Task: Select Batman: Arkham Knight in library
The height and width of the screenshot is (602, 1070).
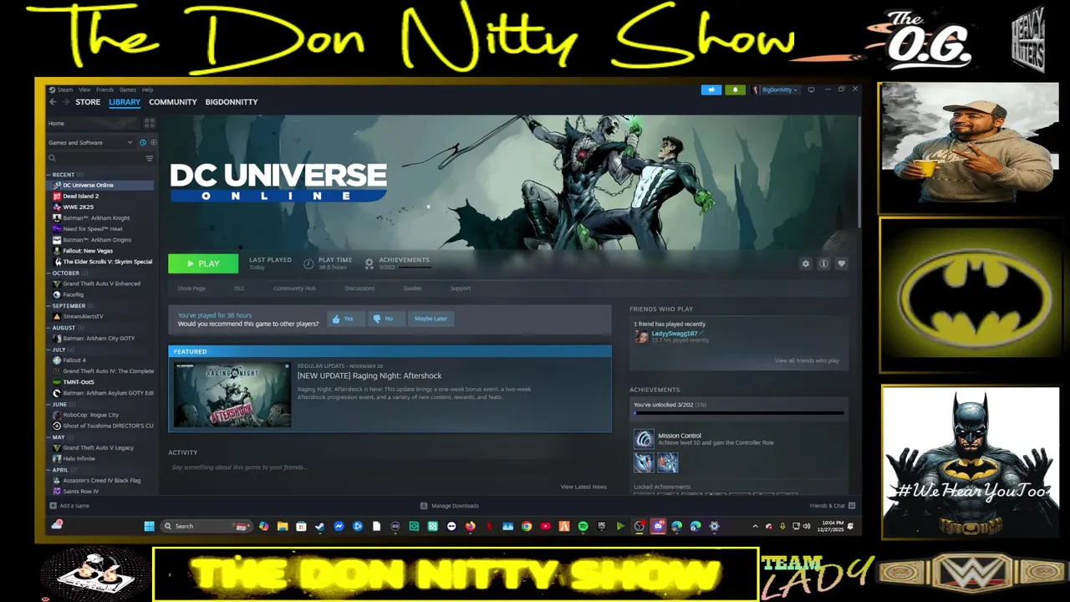Action: pyautogui.click(x=96, y=217)
